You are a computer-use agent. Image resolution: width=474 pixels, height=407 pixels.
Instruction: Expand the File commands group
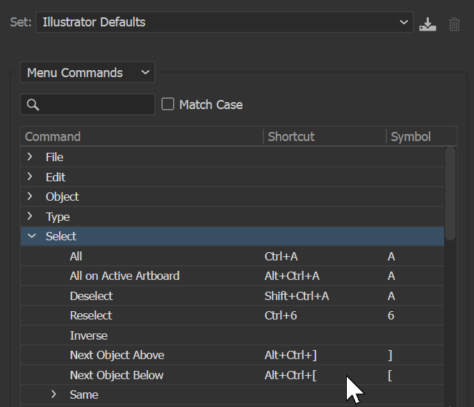tap(30, 156)
